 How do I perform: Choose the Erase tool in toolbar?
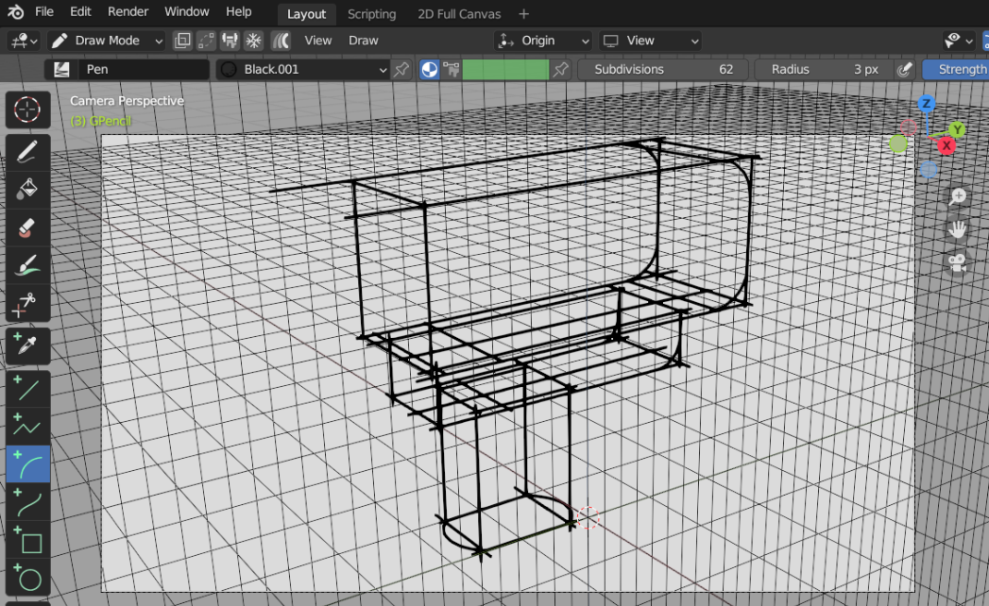point(27,227)
